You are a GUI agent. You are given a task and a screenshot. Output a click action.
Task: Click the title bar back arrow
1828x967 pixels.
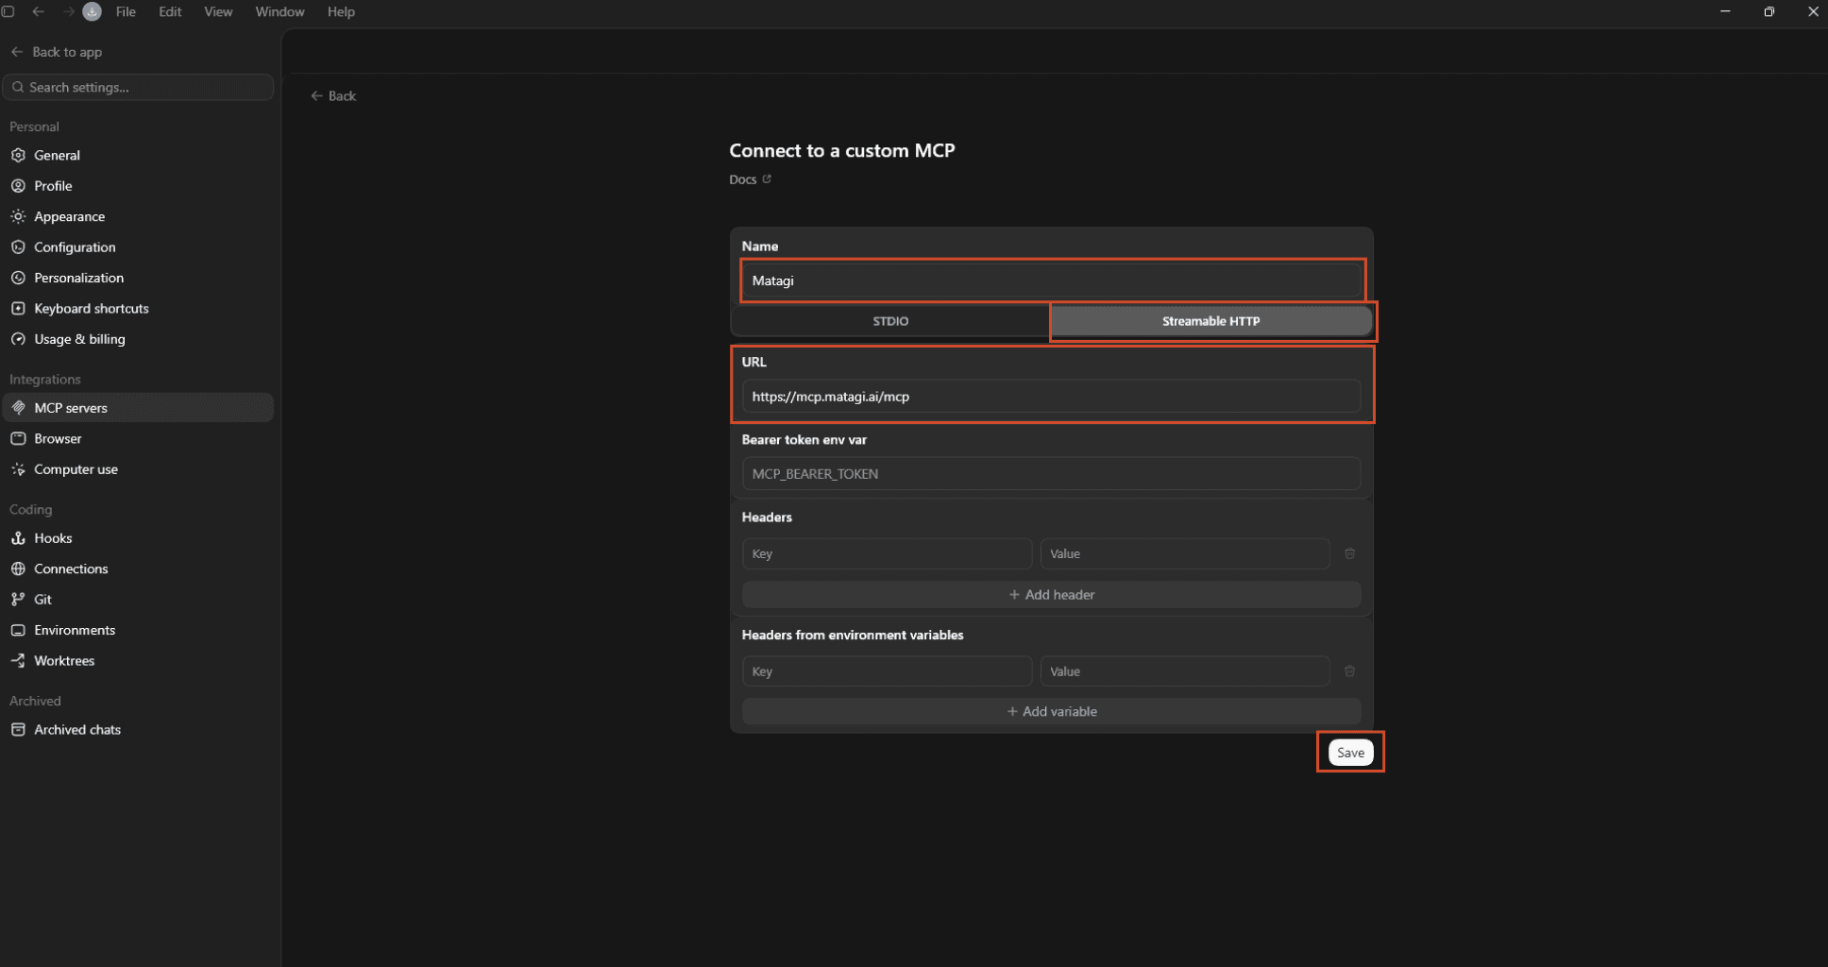39,11
